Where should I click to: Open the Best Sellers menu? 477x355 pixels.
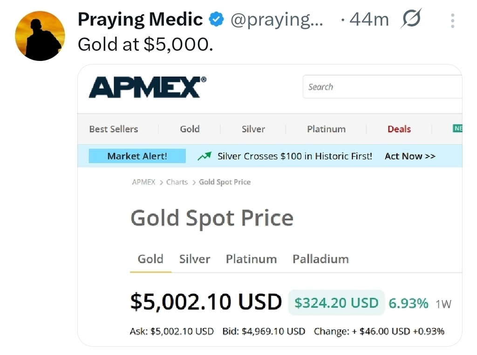tap(114, 129)
